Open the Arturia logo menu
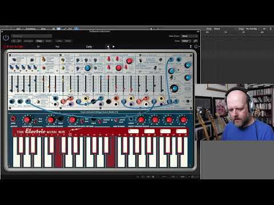Screen dimensions: 274x205 [x=14, y=47]
